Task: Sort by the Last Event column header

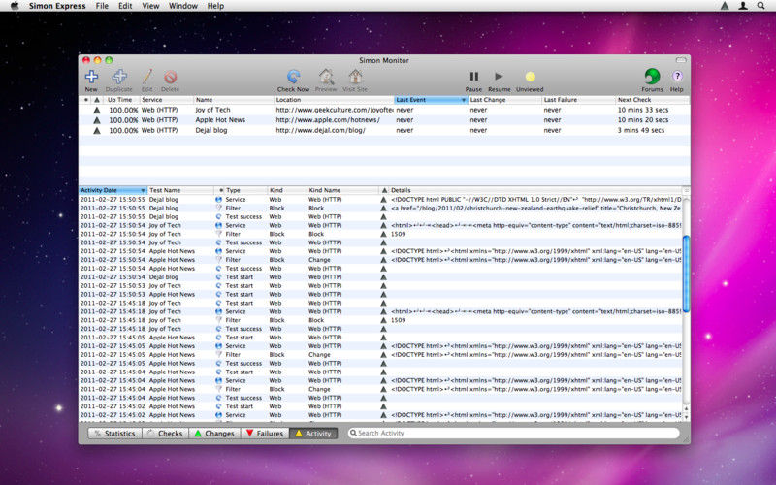Action: coord(431,100)
